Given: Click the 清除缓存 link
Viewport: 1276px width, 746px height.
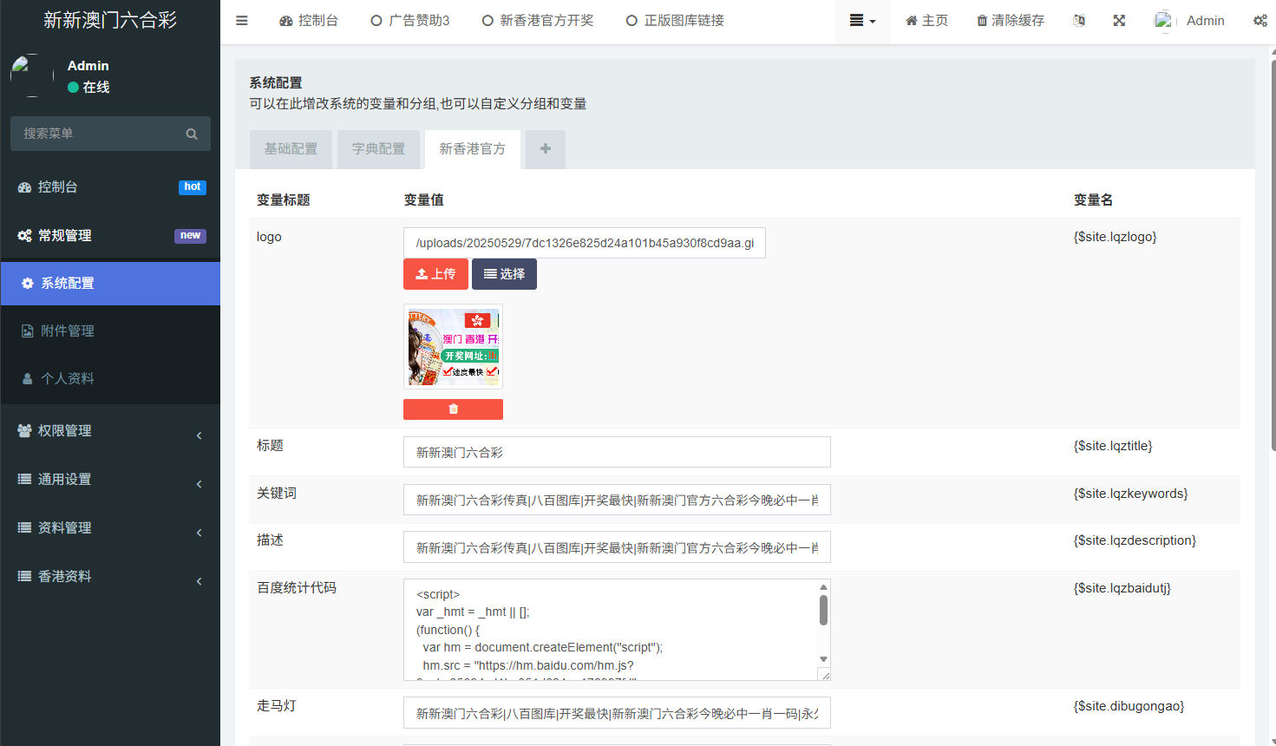Looking at the screenshot, I should tap(1011, 21).
